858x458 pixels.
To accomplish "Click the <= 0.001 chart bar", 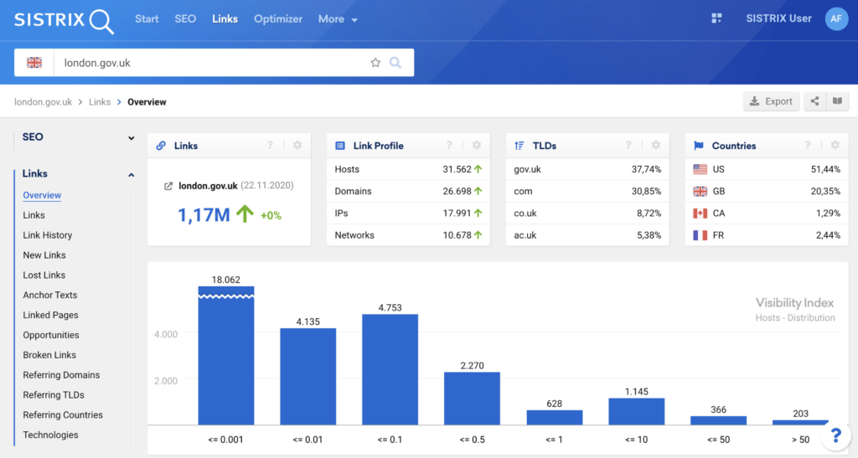I will click(x=226, y=355).
